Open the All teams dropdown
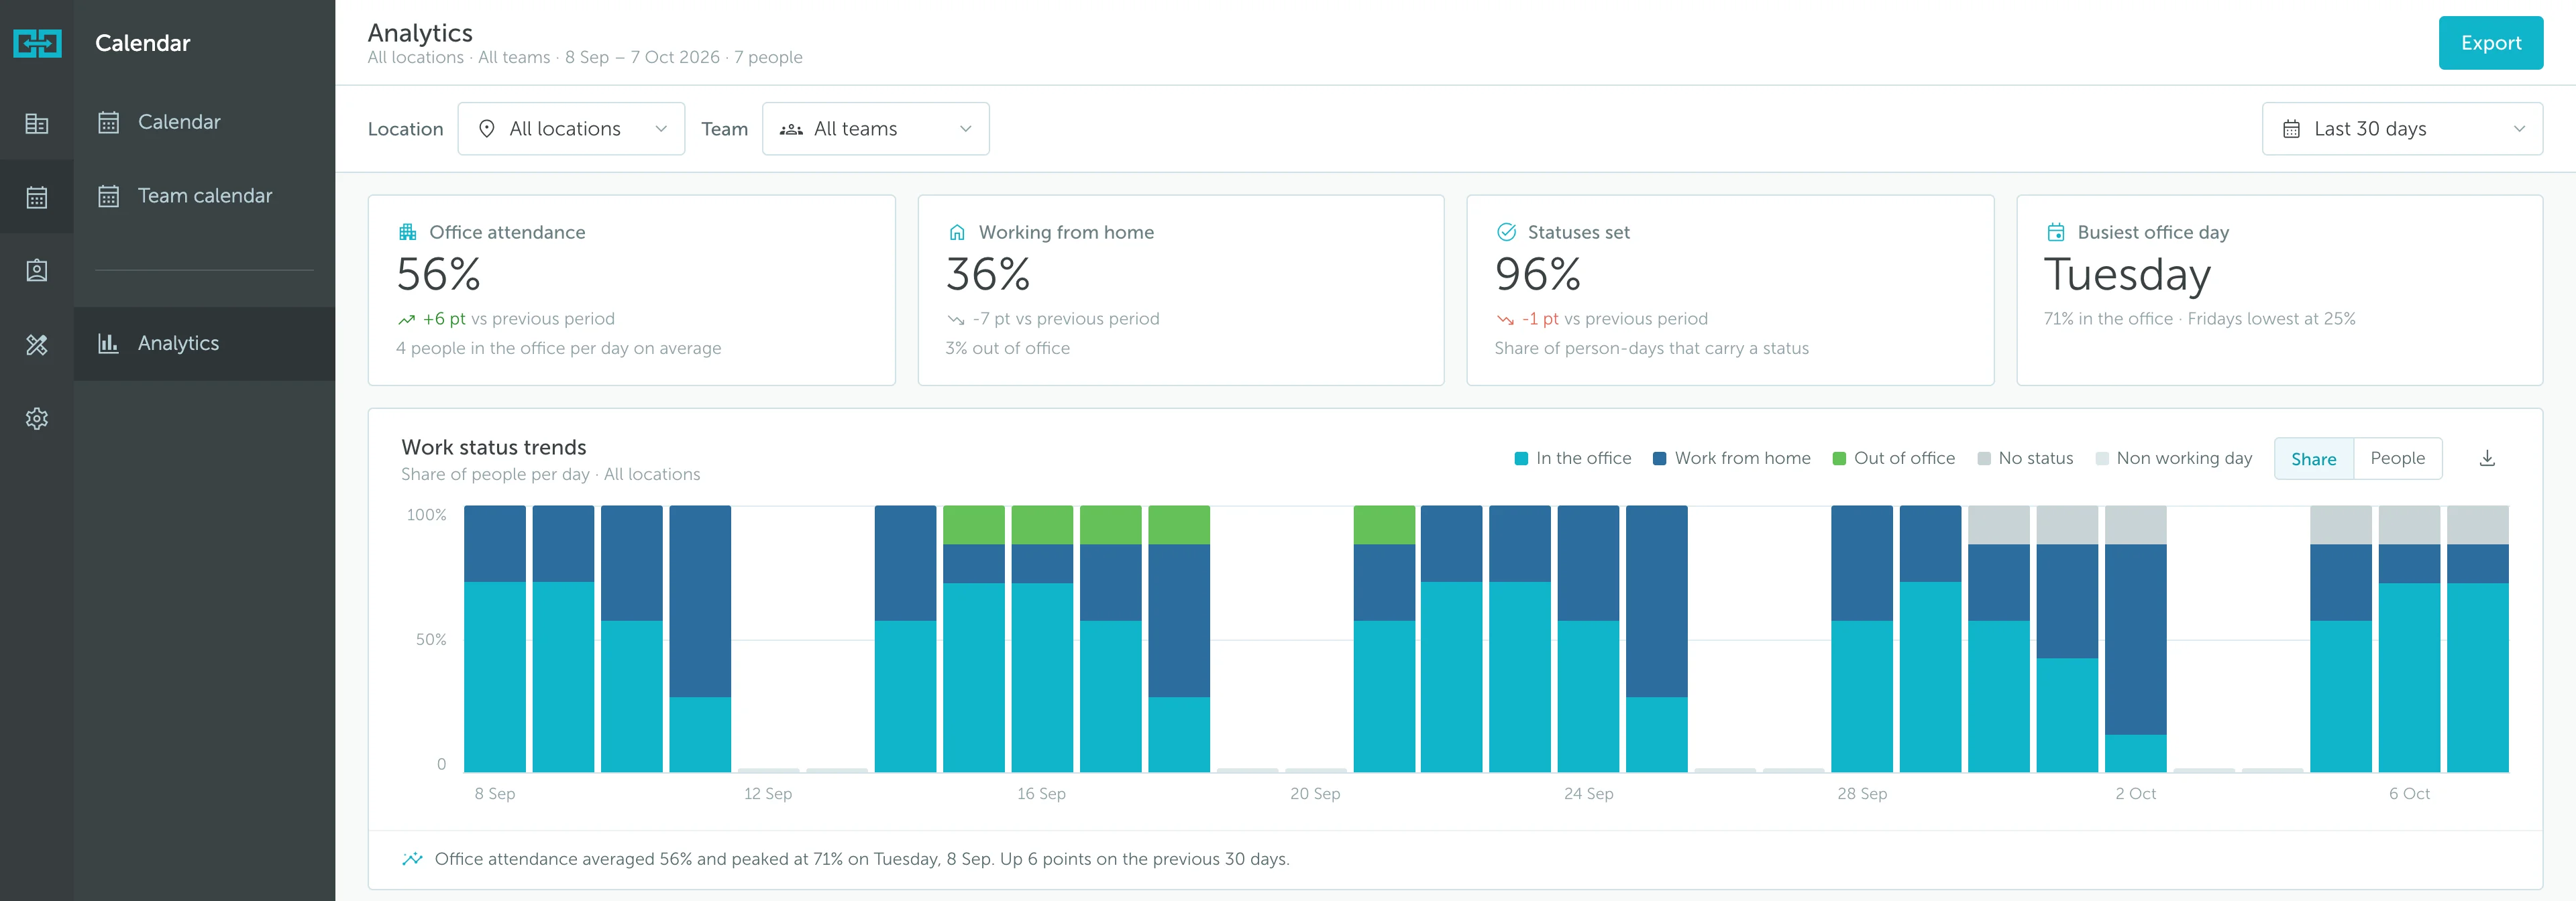The image size is (2576, 901). (x=875, y=129)
